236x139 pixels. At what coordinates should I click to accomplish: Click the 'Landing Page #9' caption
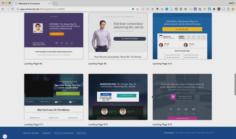(x=97, y=63)
